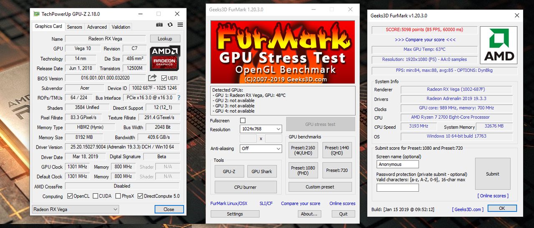The width and height of the screenshot is (534, 228).
Task: Toggle the OpenCL checkbox
Action: click(x=70, y=196)
